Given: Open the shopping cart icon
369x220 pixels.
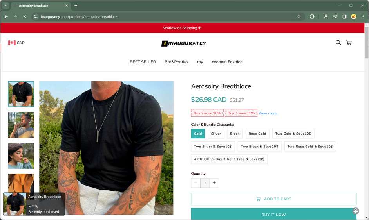Looking at the screenshot, I should pyautogui.click(x=349, y=43).
